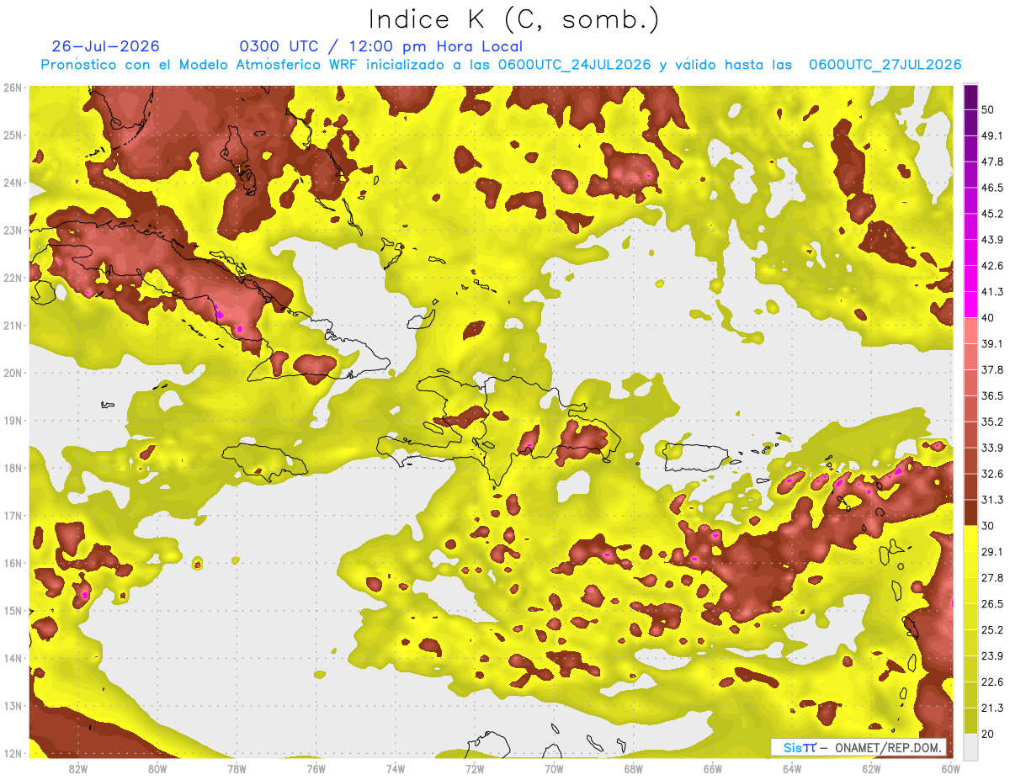Click the colorbar label "23.9"
The width and height of the screenshot is (1010, 780).
(992, 655)
